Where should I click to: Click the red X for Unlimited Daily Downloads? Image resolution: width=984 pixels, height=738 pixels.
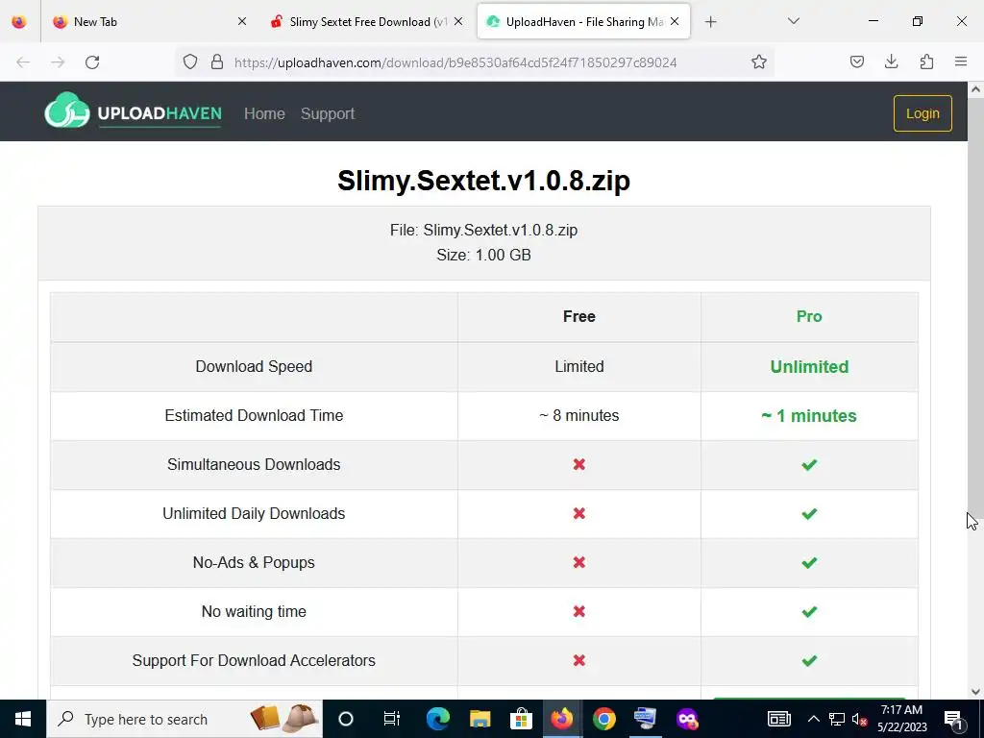click(579, 513)
